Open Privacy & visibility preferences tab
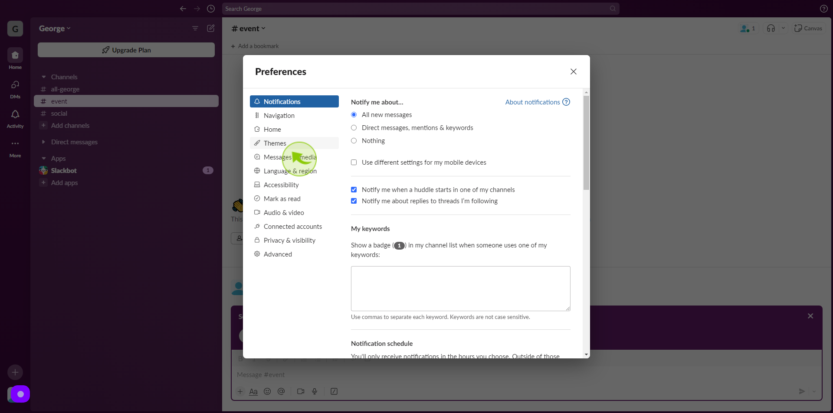Screen dimensions: 833x413 [x=294, y=240]
